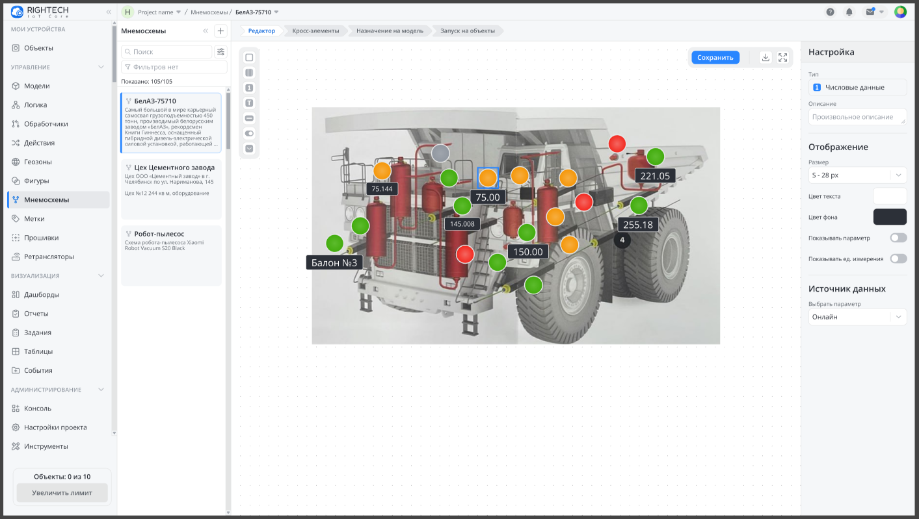Screen dimensions: 919x519
Task: Click the Поиск search field
Action: pyautogui.click(x=166, y=51)
